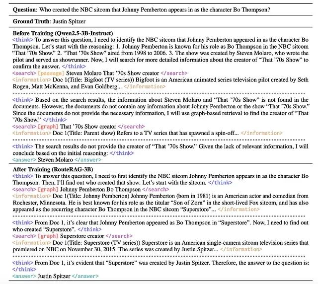The image size is (318, 284).
Task: Click the "</think>" tag after "conclude based on the initial reasoning:"
Action: coord(122,153)
